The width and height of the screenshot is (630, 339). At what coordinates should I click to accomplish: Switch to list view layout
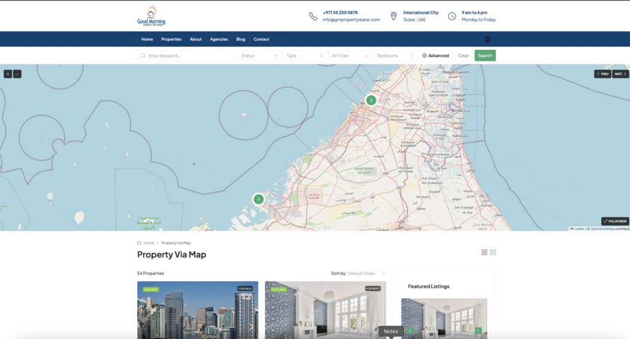tap(484, 252)
